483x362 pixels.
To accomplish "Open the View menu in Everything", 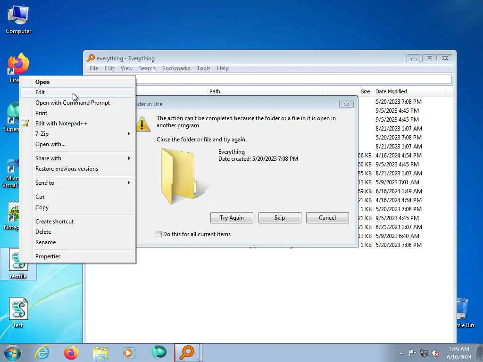I will pos(126,68).
